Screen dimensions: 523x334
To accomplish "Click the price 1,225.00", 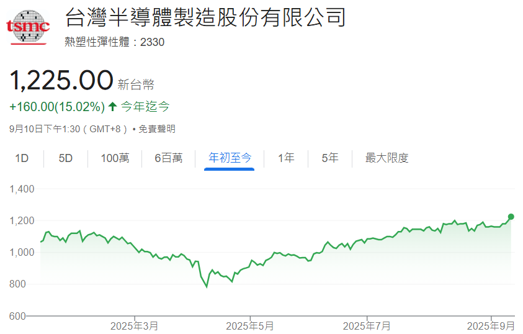I will (61, 81).
